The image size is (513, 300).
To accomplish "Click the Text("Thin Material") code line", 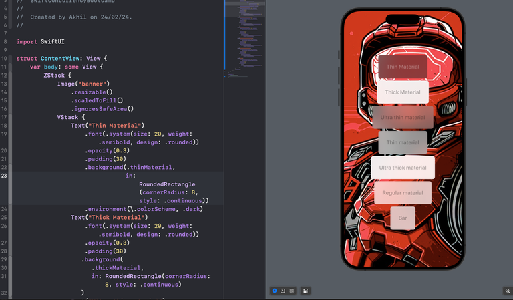I will (x=108, y=126).
